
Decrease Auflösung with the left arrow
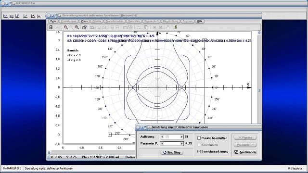162,136
